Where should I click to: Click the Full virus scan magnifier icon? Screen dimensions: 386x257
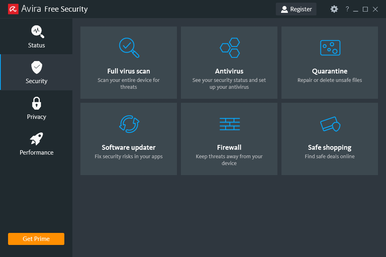coord(129,48)
